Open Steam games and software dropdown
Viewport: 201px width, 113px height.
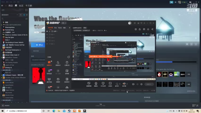coord(10,15)
